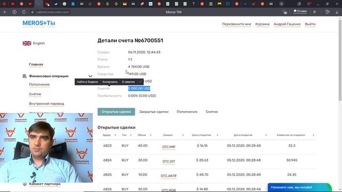Choose В заметки in selection popup
The height and width of the screenshot is (192, 342).
pos(128,82)
